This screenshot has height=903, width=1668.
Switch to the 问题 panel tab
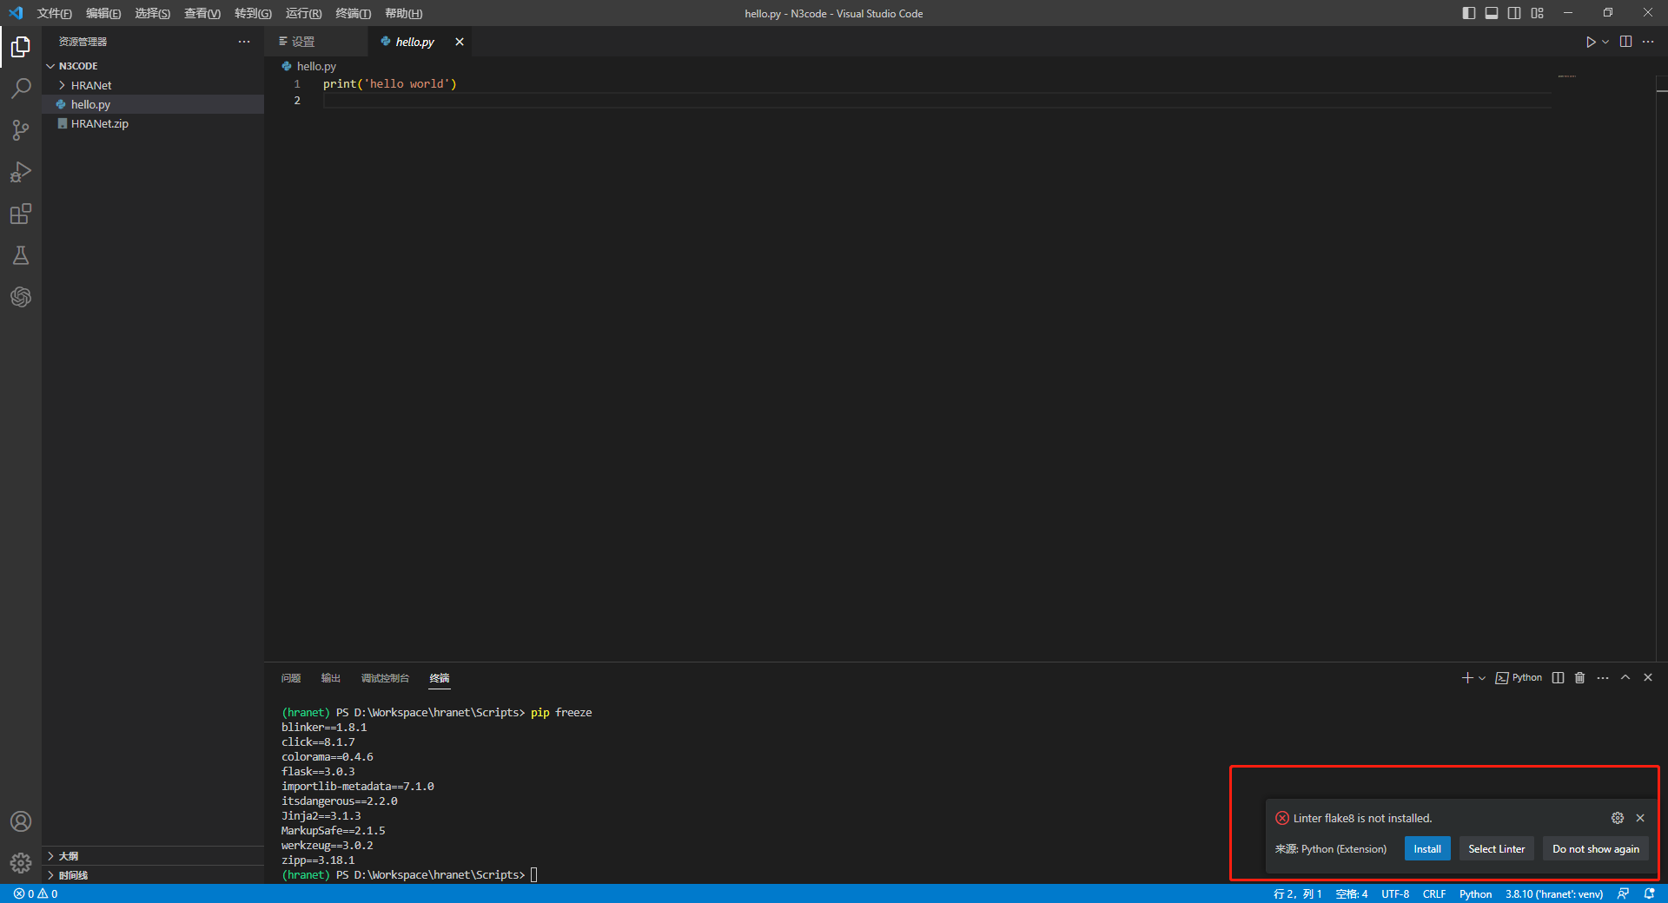291,678
